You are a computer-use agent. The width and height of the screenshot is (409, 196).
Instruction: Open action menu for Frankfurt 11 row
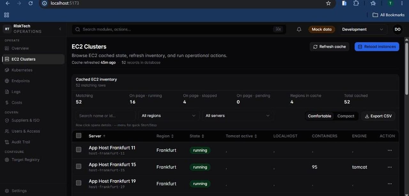click(x=390, y=150)
